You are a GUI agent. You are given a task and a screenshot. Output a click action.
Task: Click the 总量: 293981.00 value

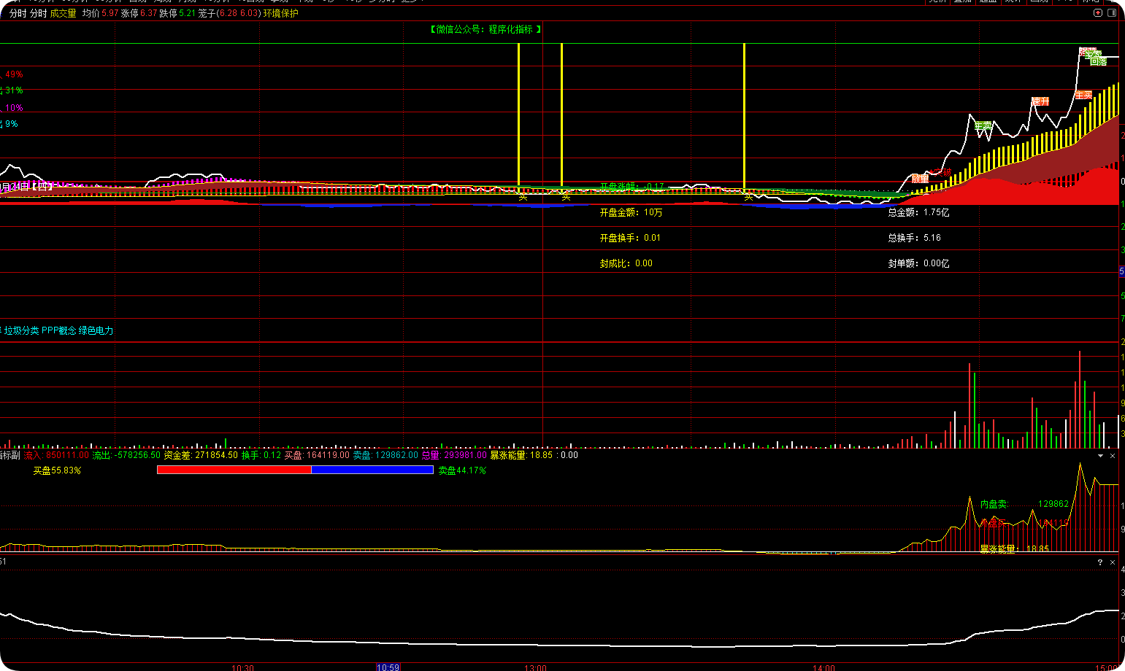point(454,455)
